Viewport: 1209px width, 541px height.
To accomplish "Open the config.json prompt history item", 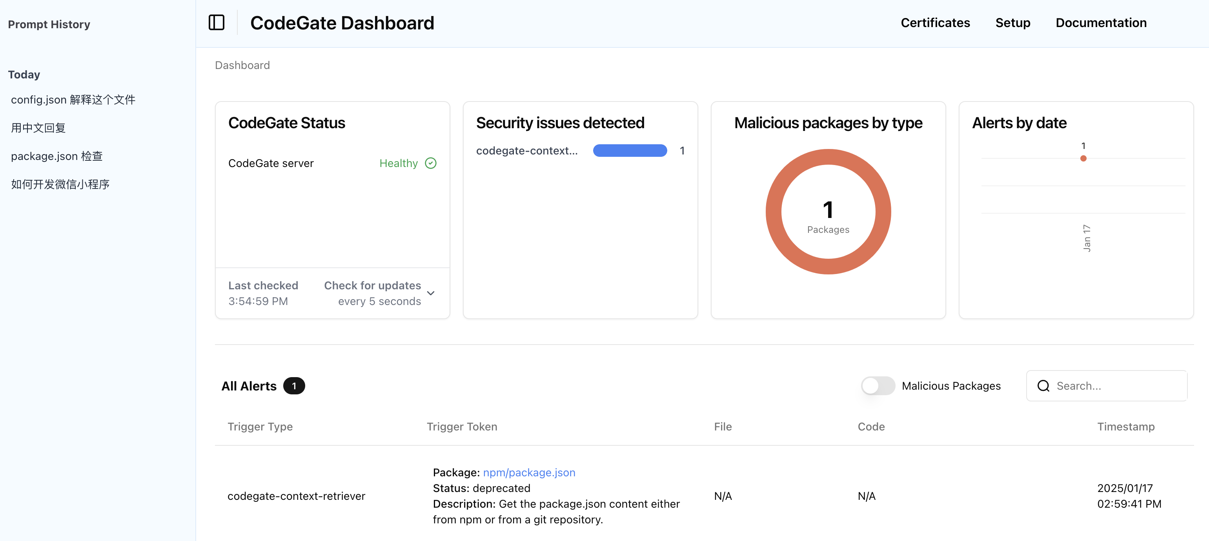I will click(73, 100).
